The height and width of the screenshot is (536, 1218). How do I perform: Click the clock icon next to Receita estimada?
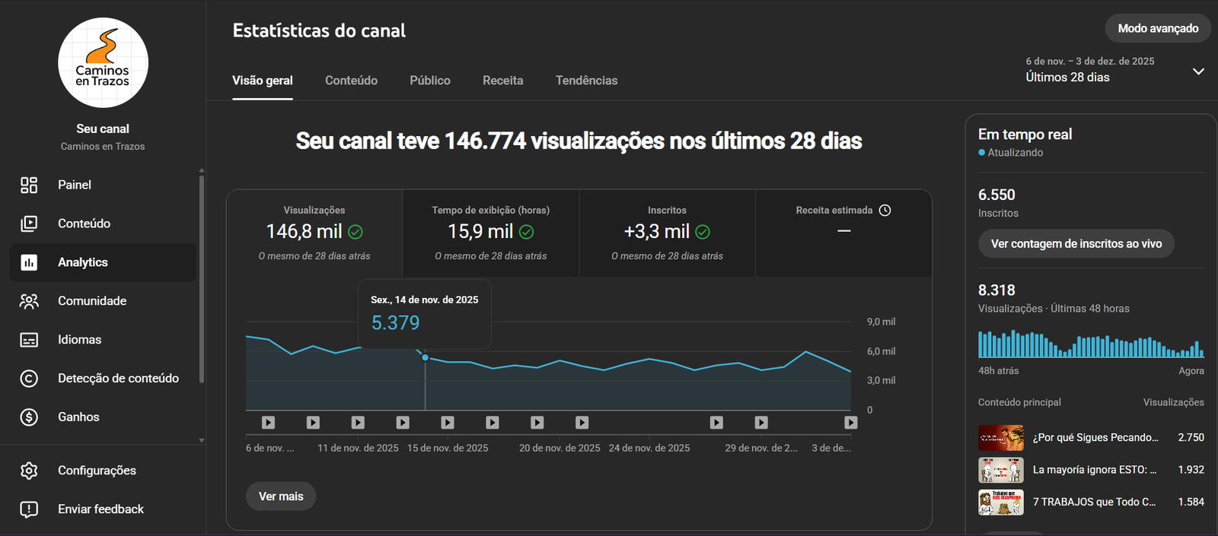(x=885, y=211)
